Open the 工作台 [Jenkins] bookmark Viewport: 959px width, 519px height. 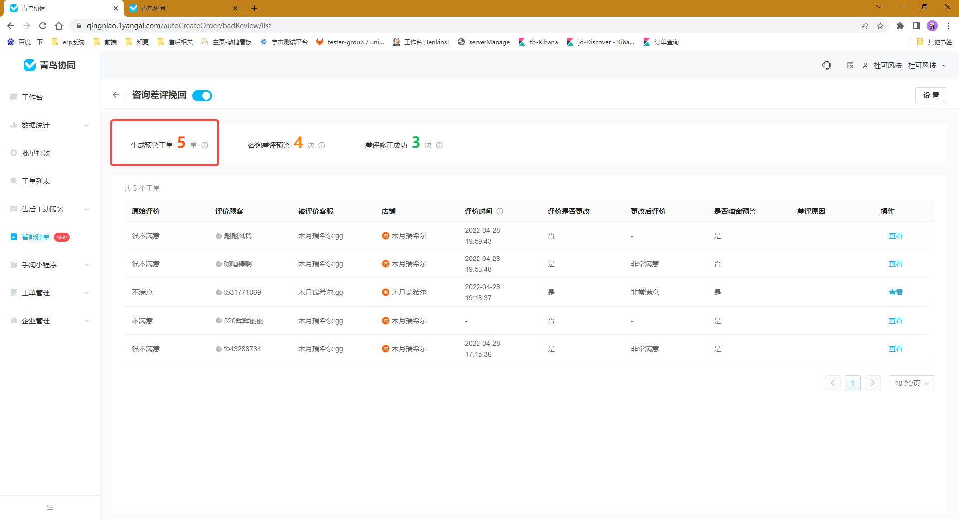point(420,42)
